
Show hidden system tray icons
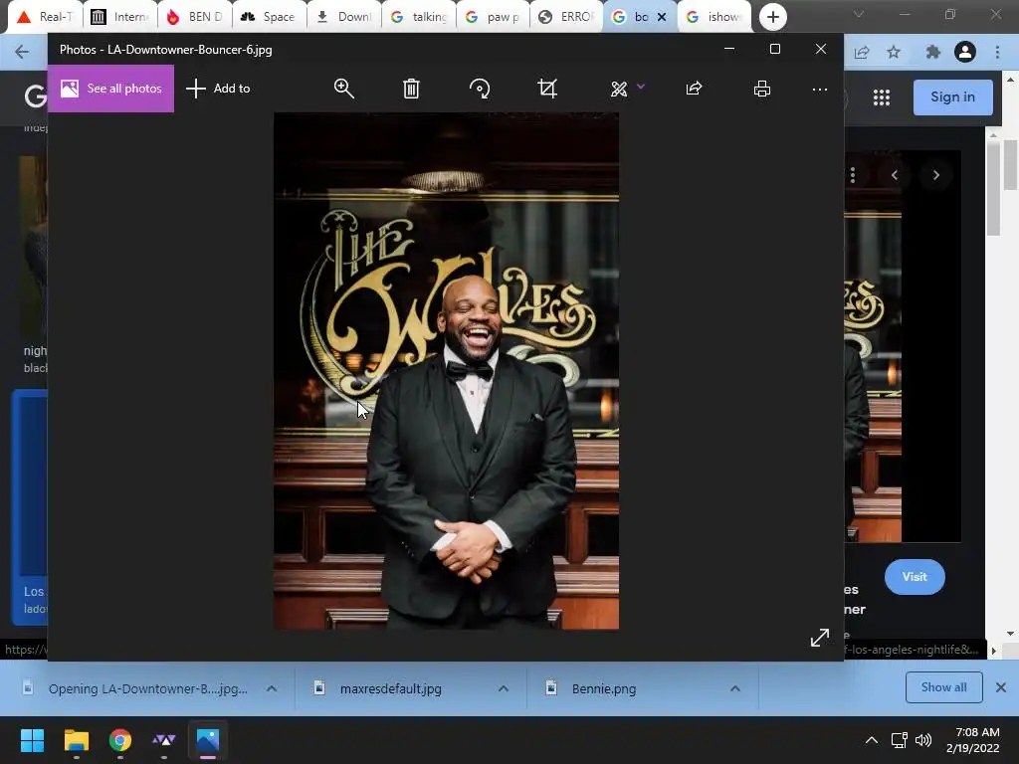pos(872,740)
